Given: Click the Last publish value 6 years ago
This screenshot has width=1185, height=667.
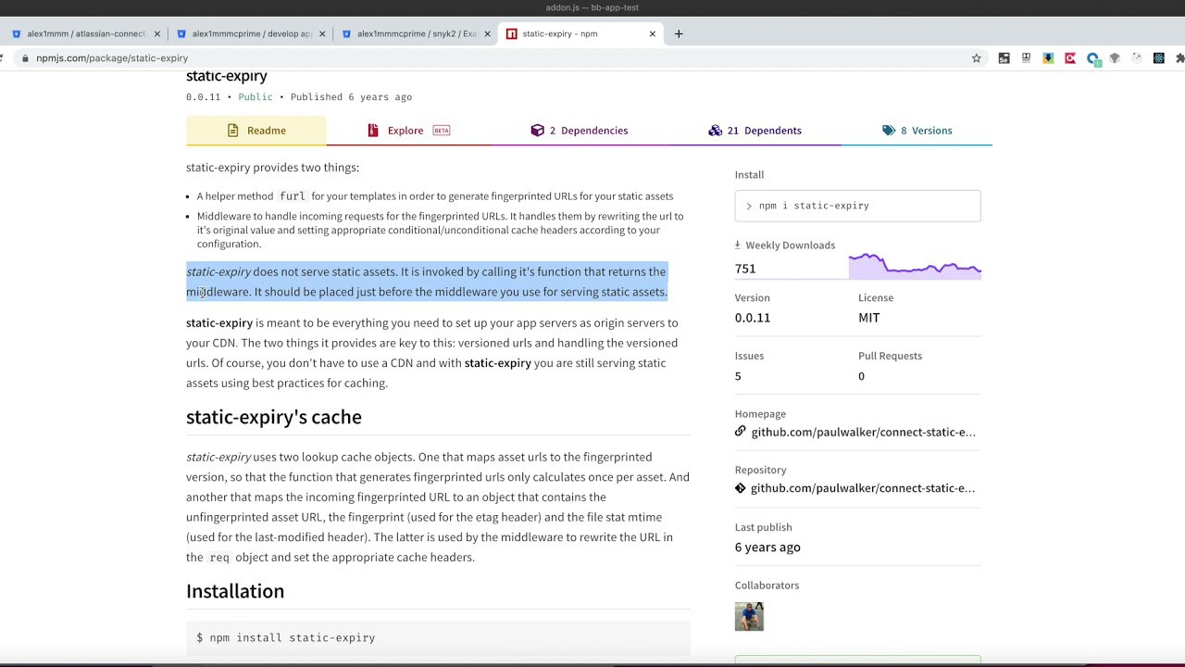Looking at the screenshot, I should click(x=767, y=547).
